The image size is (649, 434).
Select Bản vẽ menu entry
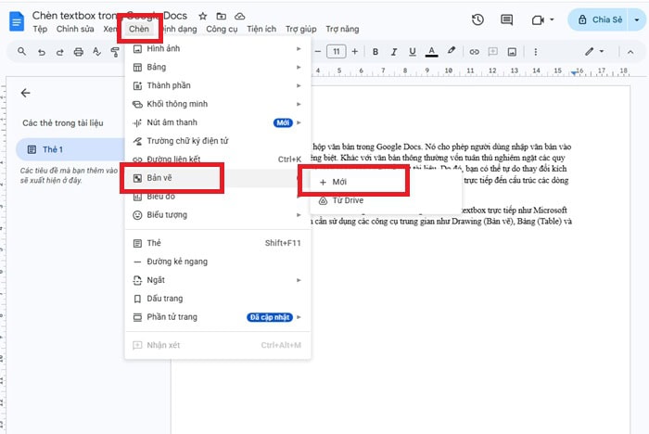(218, 178)
